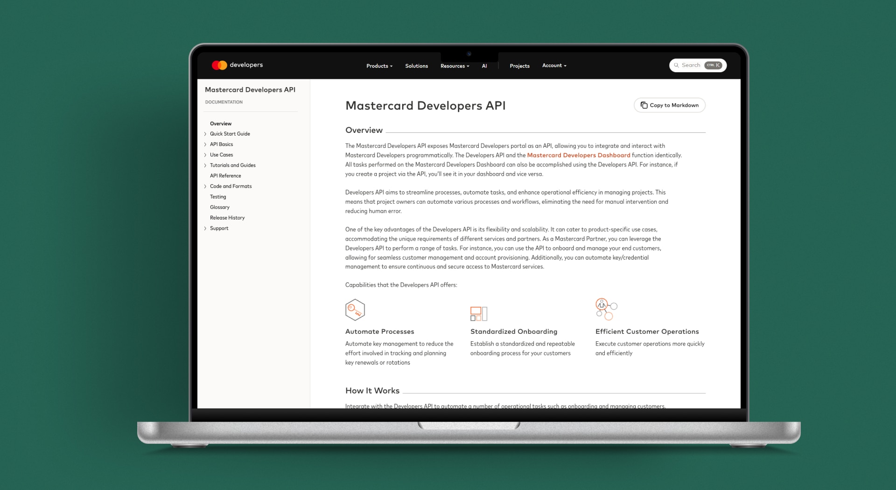Click the CTRL K shortcut badge in search
Screen dimensions: 896x490
tap(713, 65)
